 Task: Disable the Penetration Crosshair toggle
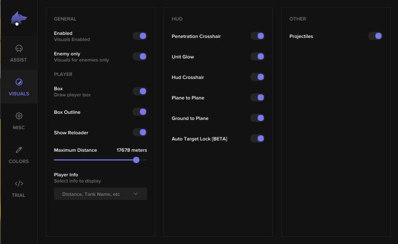(258, 36)
